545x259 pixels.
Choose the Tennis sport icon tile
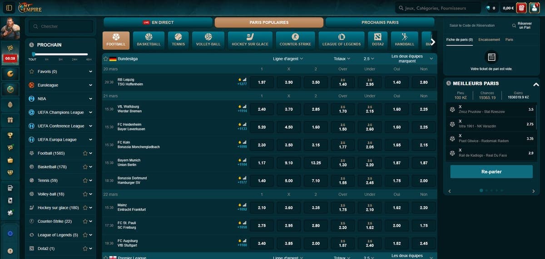pyautogui.click(x=178, y=40)
